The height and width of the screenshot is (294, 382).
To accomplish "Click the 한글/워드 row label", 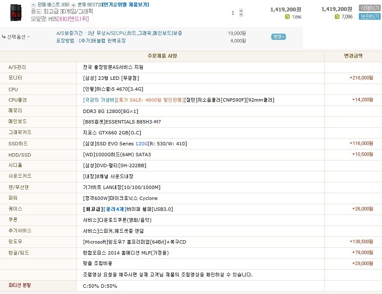I will pos(19,253).
